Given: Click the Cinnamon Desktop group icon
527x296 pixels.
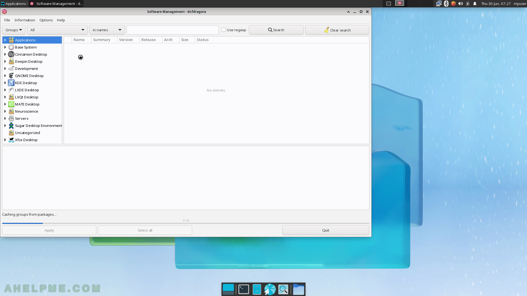Looking at the screenshot, I should pos(11,54).
